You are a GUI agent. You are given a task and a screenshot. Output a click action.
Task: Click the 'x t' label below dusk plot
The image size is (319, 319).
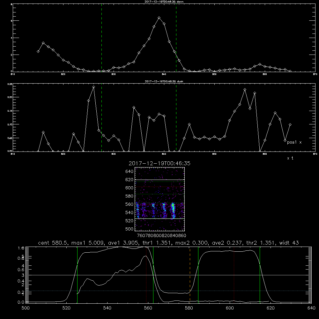(x=290, y=158)
